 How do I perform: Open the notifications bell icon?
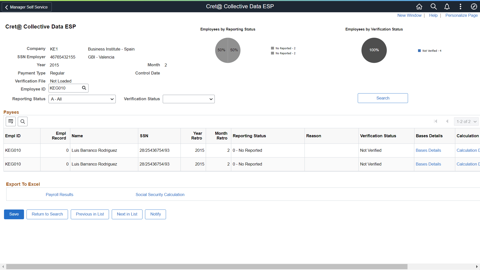(x=447, y=6)
